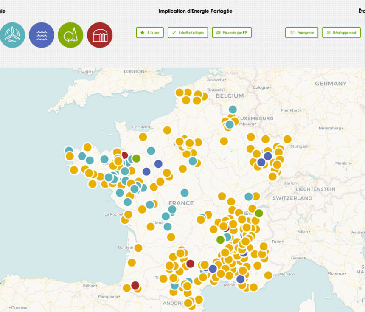Click the yellow marker east of Le Havre
Viewport: 365px width, 312px height.
point(167,130)
